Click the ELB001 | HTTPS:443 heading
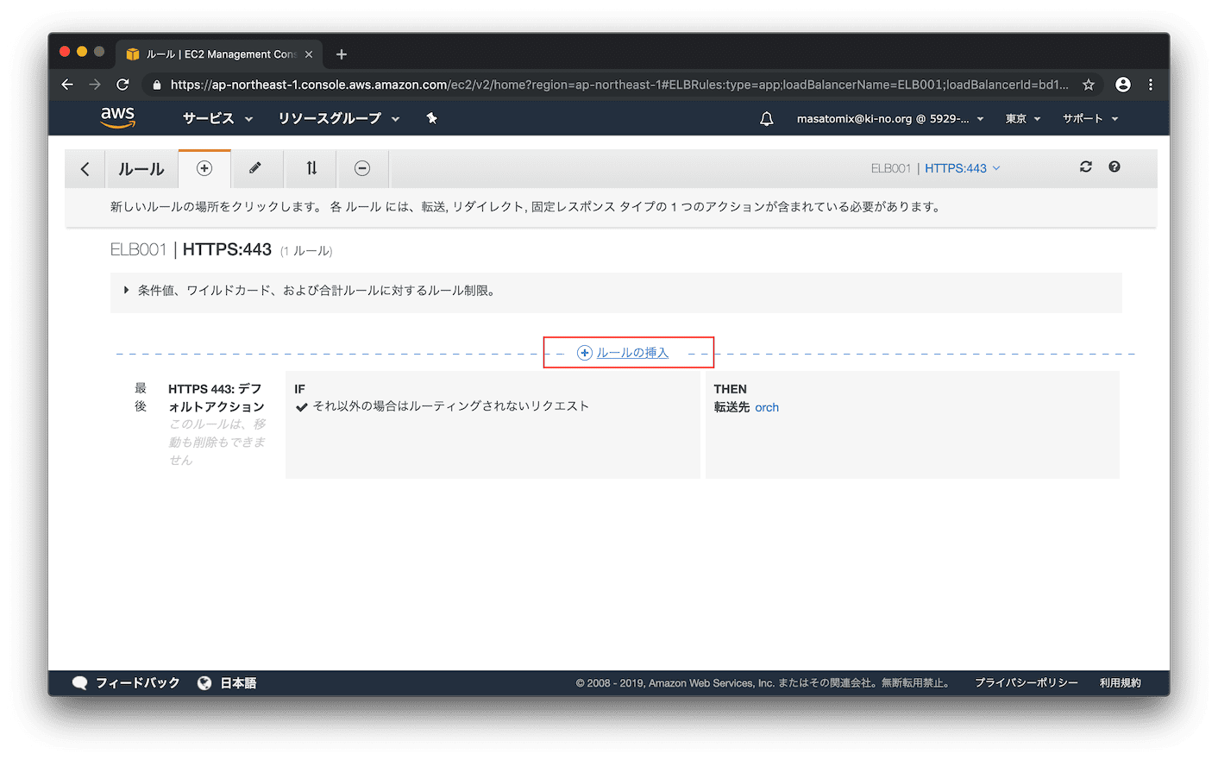1218x760 pixels. coord(191,250)
